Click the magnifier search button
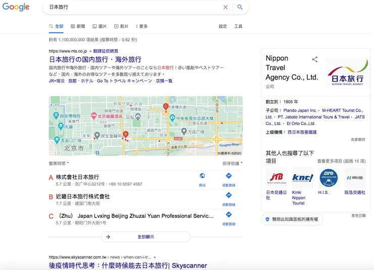The height and width of the screenshot is (270, 374). coord(240,7)
